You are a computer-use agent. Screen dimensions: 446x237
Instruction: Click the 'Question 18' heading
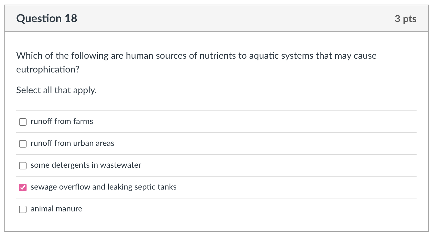(x=47, y=18)
